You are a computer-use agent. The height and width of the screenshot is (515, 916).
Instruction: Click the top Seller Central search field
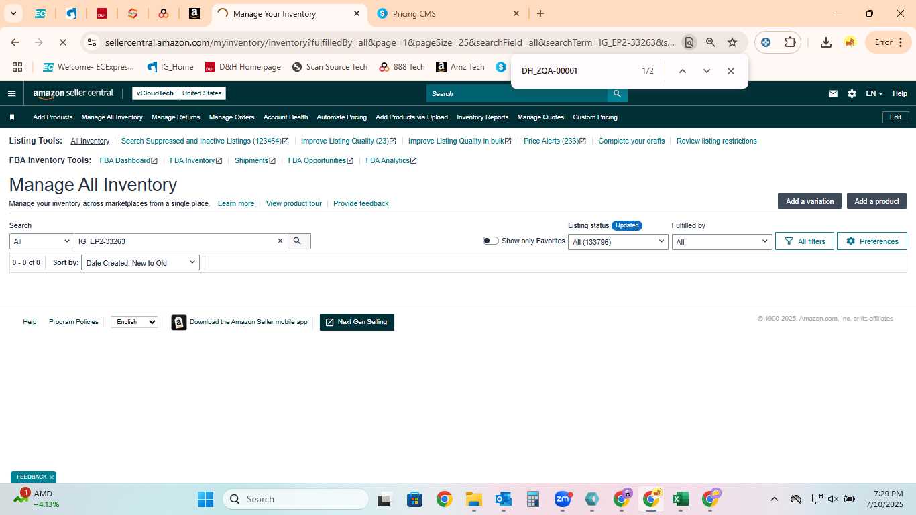tap(517, 93)
